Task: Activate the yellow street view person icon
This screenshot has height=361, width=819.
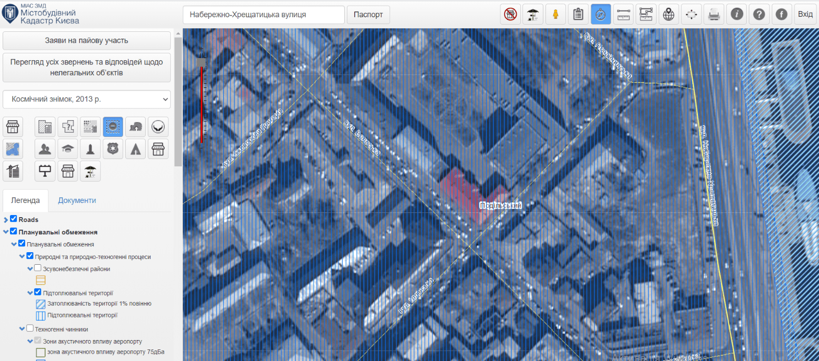Action: click(555, 15)
